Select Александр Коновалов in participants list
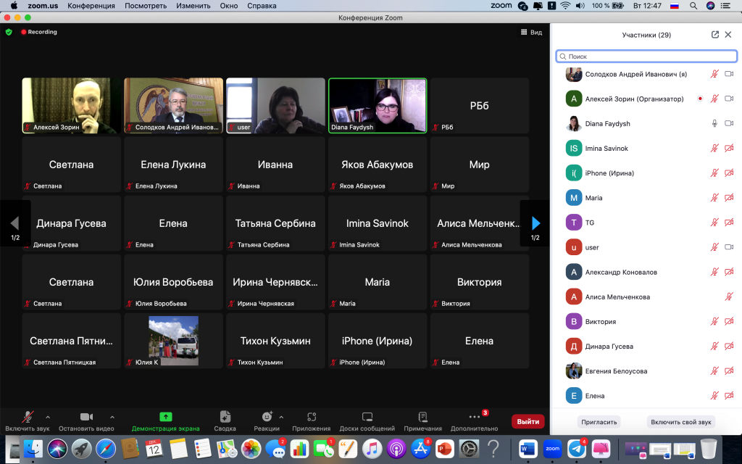This screenshot has width=742, height=464. (646, 272)
